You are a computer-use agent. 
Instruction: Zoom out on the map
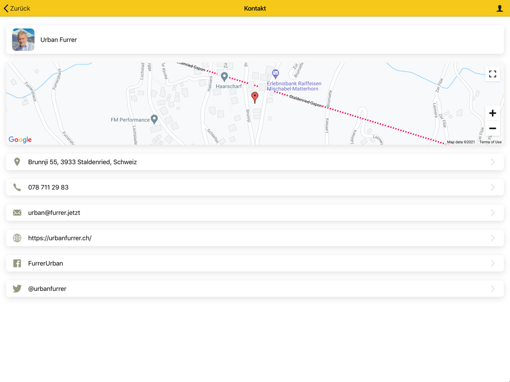pyautogui.click(x=493, y=128)
